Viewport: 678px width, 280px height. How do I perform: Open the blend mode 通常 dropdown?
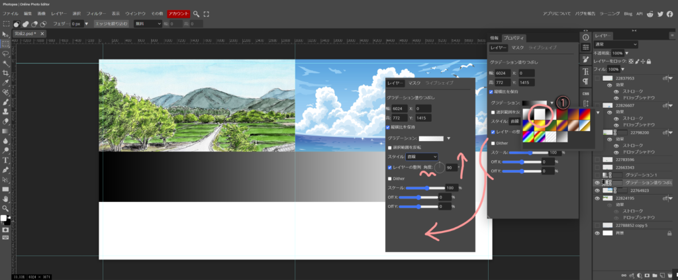pyautogui.click(x=616, y=44)
